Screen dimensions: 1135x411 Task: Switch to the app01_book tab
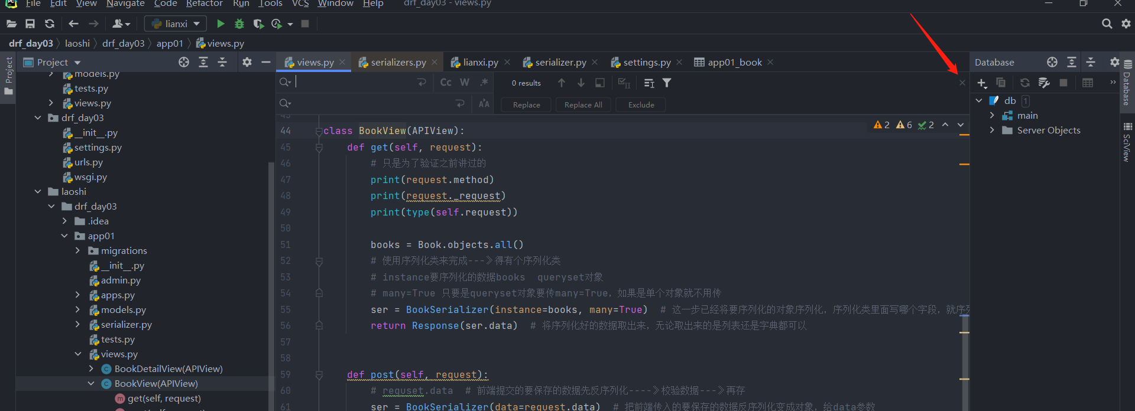(x=734, y=62)
